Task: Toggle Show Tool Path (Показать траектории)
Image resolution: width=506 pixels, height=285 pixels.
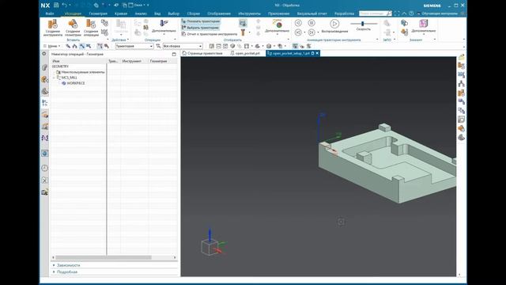Action: click(201, 21)
